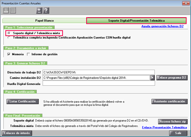The image size is (191, 137).
Task: Open Soporte Digital/Presentación Telemática tab
Action: pos(136,21)
